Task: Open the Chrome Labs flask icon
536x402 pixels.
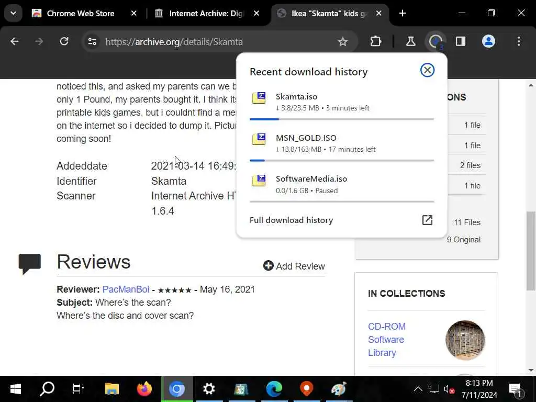Action: [x=410, y=42]
